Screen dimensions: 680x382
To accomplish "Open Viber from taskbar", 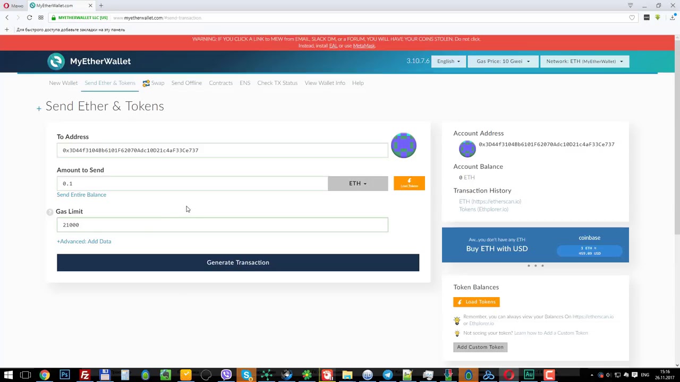I will coord(226,375).
